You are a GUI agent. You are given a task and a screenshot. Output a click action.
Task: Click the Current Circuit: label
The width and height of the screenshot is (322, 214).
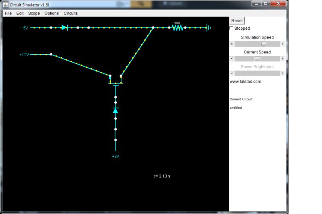click(242, 99)
